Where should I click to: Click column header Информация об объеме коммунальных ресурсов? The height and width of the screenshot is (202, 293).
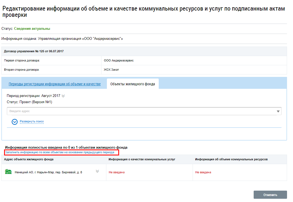pos(231,159)
